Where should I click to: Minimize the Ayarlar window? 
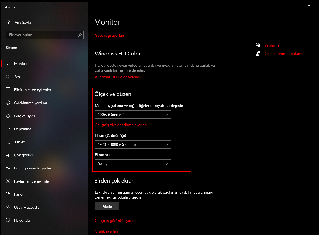tap(296, 7)
